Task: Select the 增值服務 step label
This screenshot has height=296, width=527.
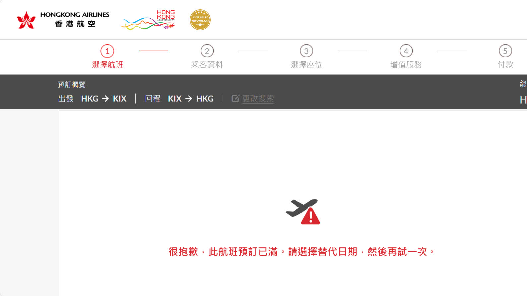Action: (406, 65)
